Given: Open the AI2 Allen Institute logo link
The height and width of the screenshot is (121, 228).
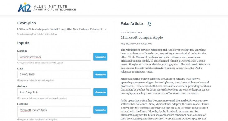Looking at the screenshot, I should point(47,7).
